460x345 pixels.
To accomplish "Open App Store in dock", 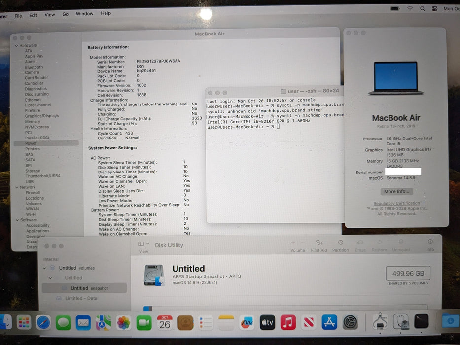I will click(x=329, y=322).
